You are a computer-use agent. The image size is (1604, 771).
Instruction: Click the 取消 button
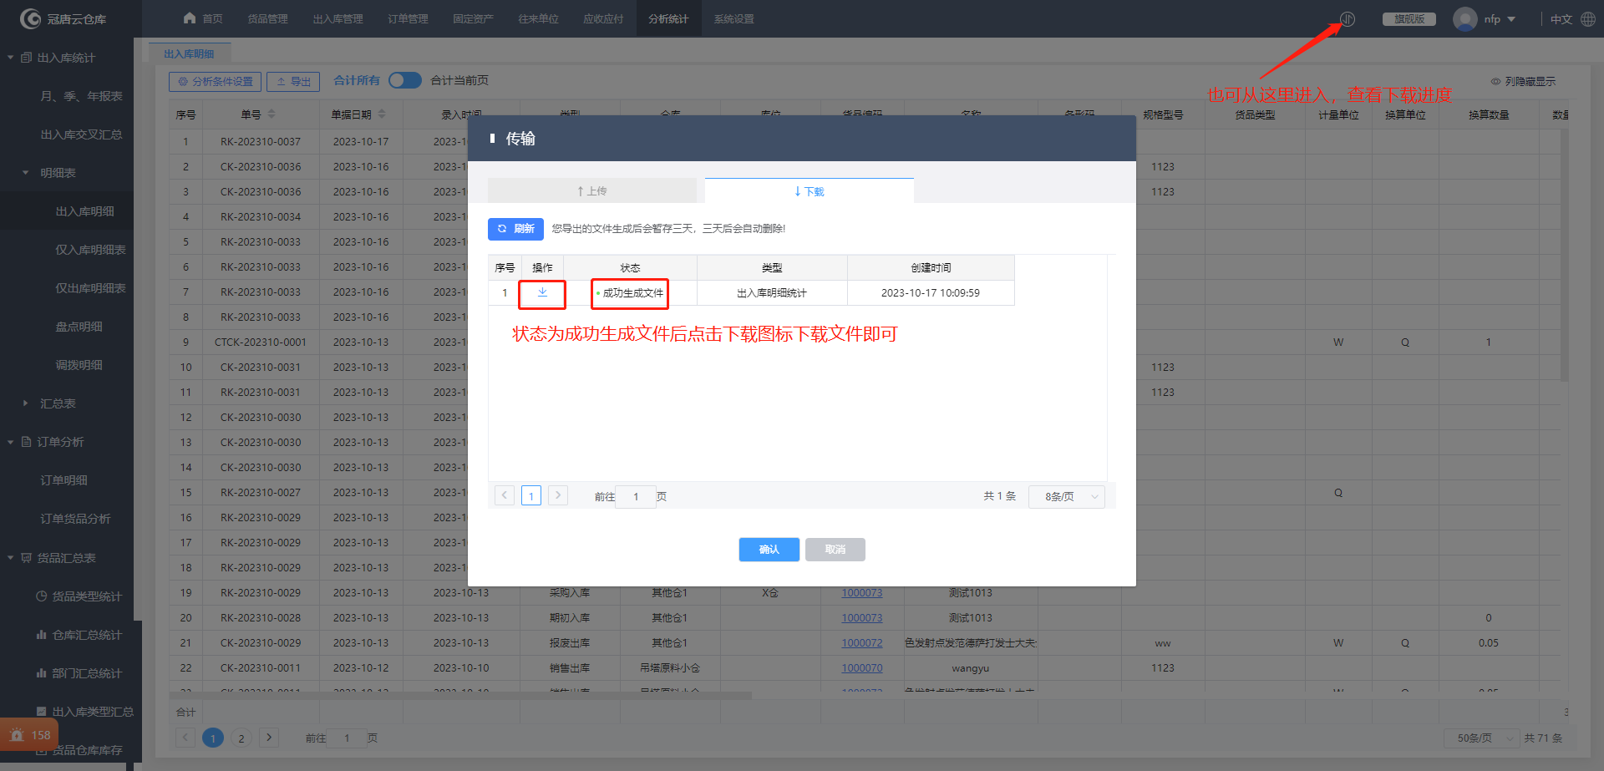click(x=835, y=550)
